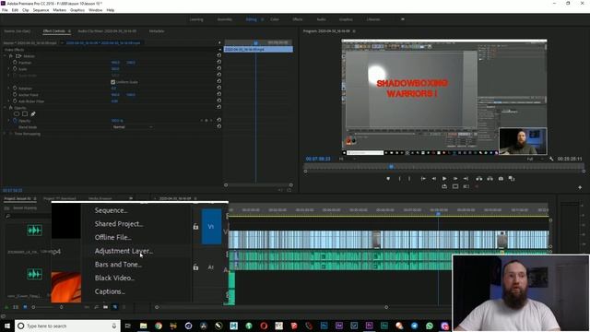Toggle Anchor Point stopwatch animation
The image size is (590, 332).
click(15, 94)
